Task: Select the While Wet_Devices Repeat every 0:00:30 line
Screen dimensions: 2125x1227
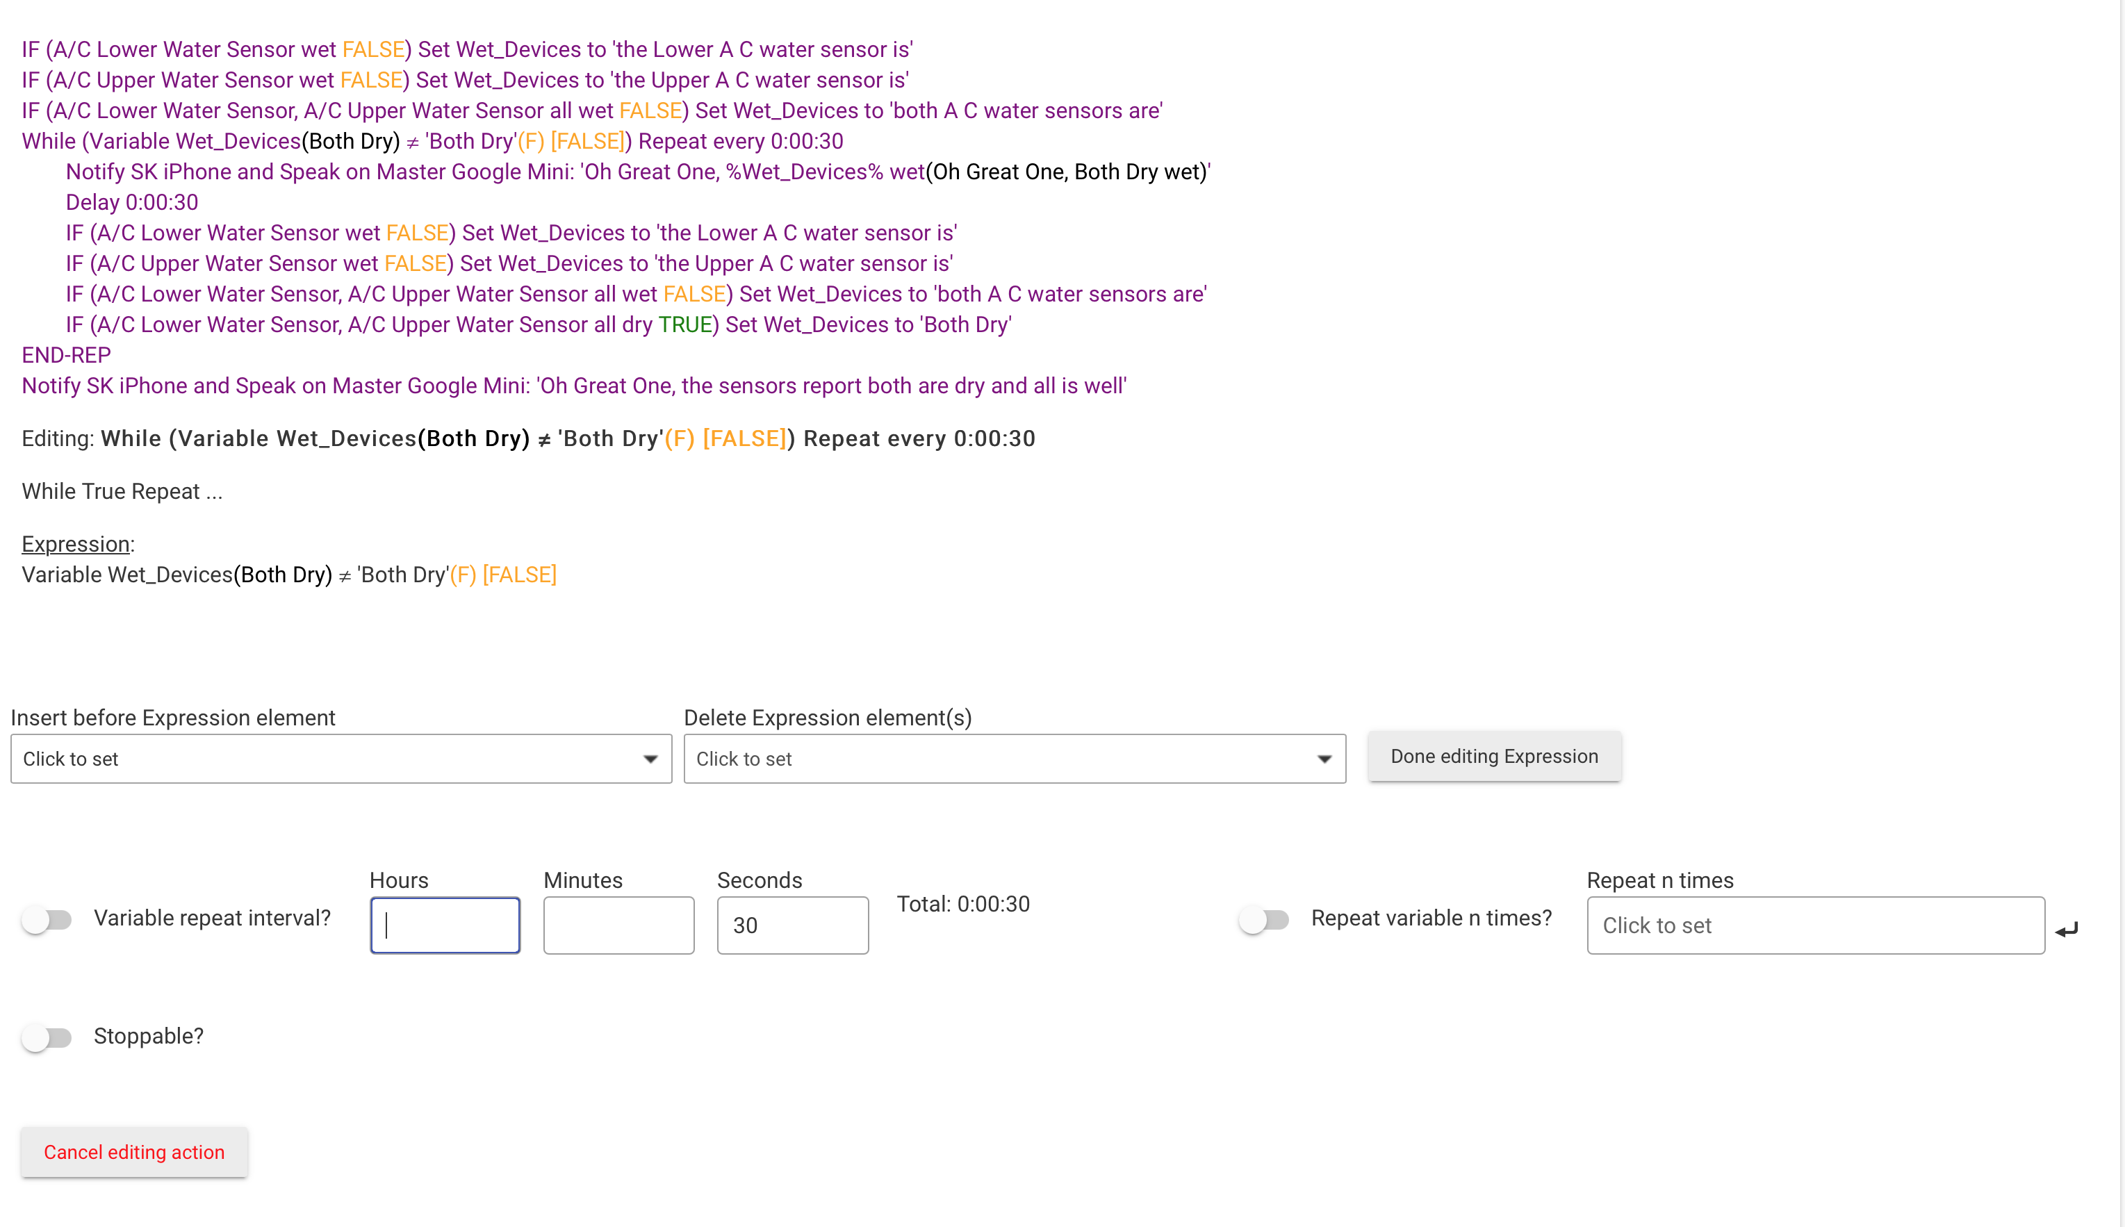Action: pos(432,141)
